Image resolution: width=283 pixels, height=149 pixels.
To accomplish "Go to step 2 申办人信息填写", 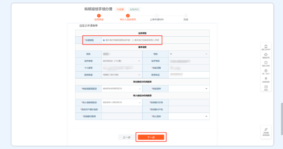I will click(x=128, y=17).
